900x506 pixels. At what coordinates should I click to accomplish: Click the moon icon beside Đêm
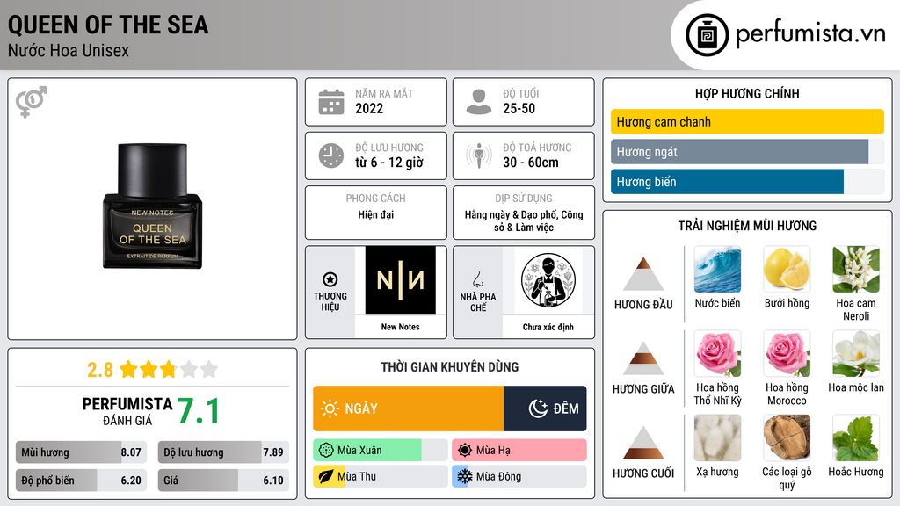tap(538, 408)
